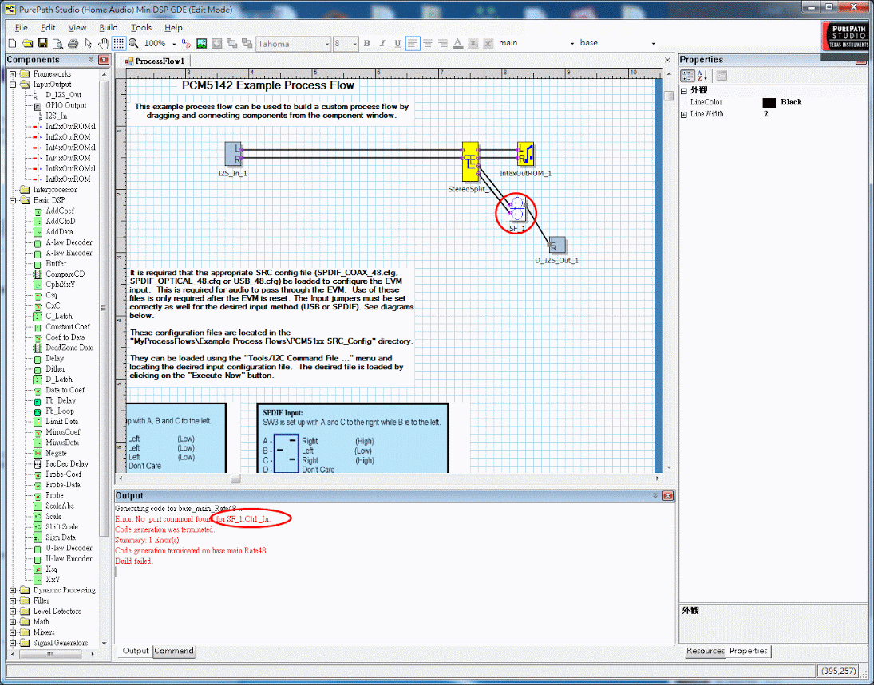The height and width of the screenshot is (685, 874).
Task: Select the U-law Encoder component
Action: coord(69,558)
